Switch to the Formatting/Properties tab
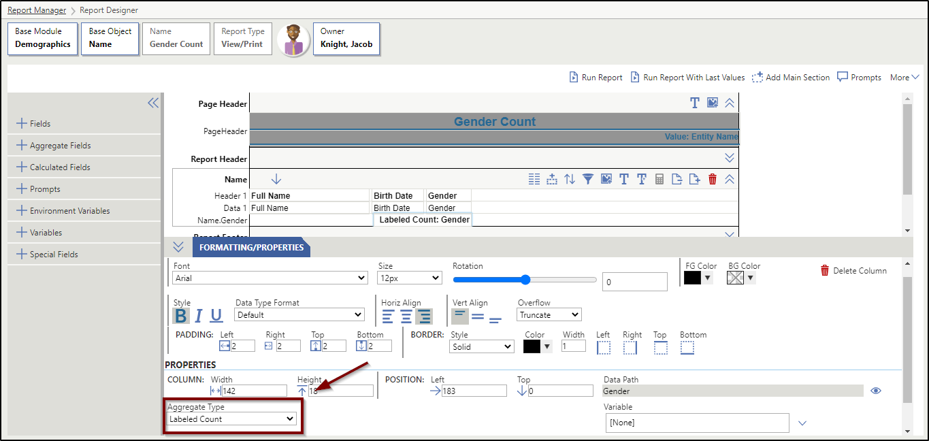Image resolution: width=929 pixels, height=441 pixels. point(251,248)
